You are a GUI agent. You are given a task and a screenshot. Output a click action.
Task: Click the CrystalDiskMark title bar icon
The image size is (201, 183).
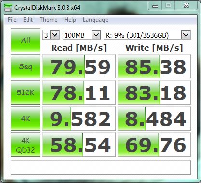8,7
